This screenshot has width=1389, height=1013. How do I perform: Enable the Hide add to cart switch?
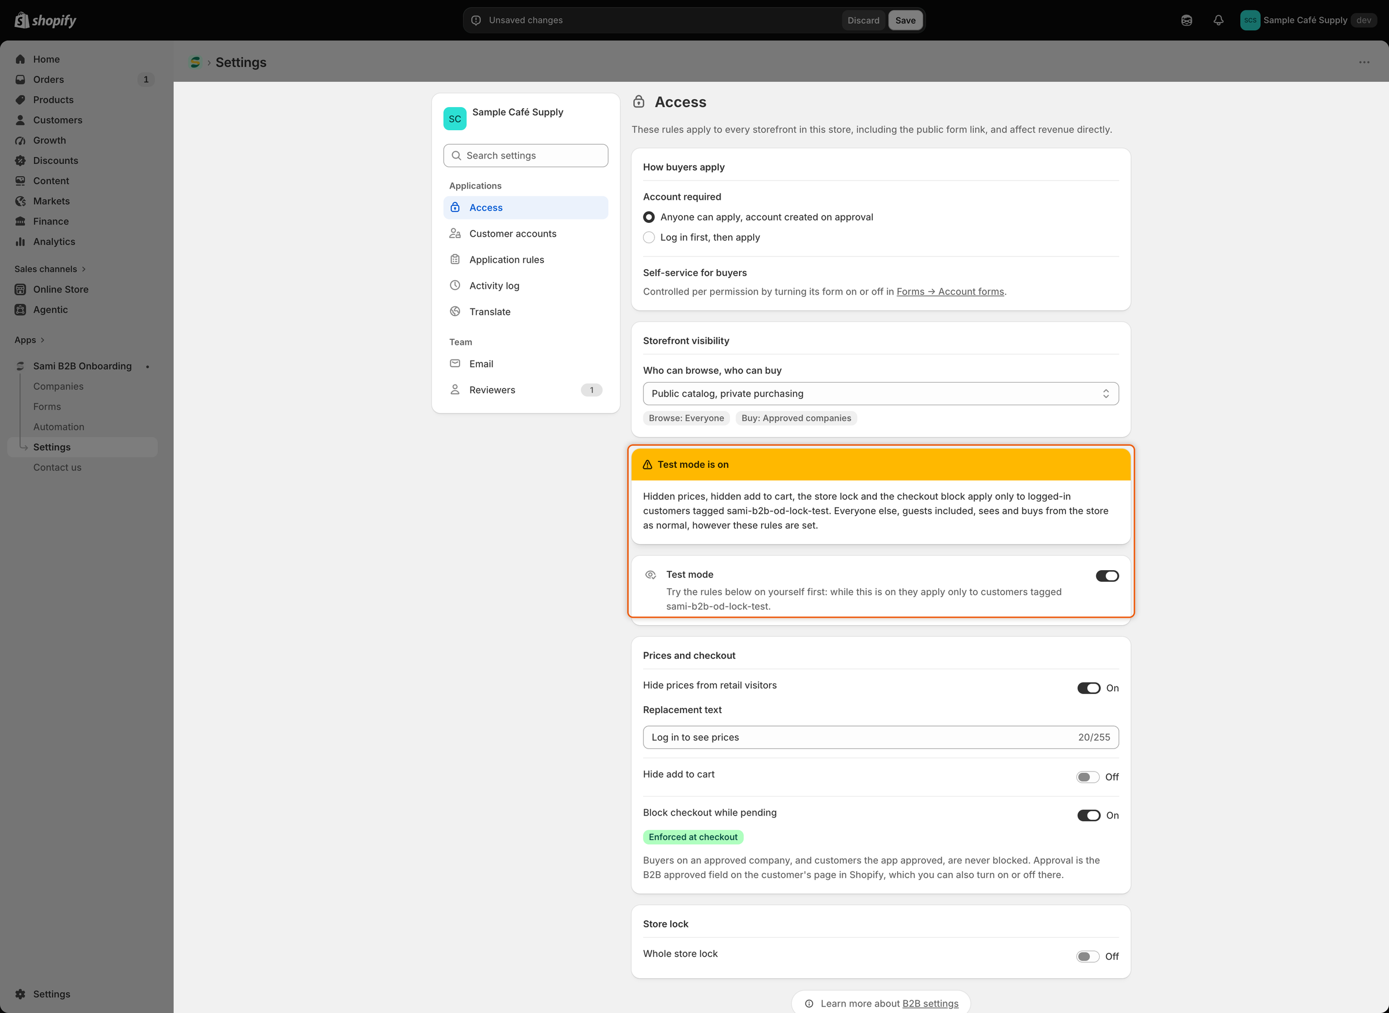(x=1088, y=777)
